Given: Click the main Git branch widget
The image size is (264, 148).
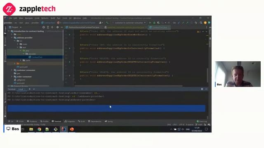Looking at the screenshot, I should (199, 125).
